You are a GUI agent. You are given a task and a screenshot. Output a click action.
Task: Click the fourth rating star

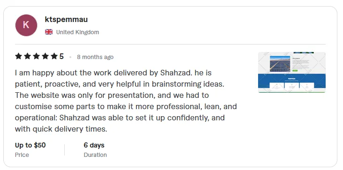coord(46,56)
